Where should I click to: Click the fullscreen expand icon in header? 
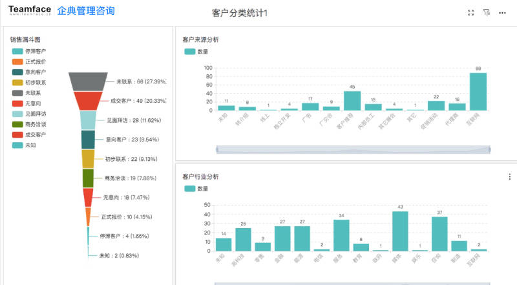tap(470, 12)
